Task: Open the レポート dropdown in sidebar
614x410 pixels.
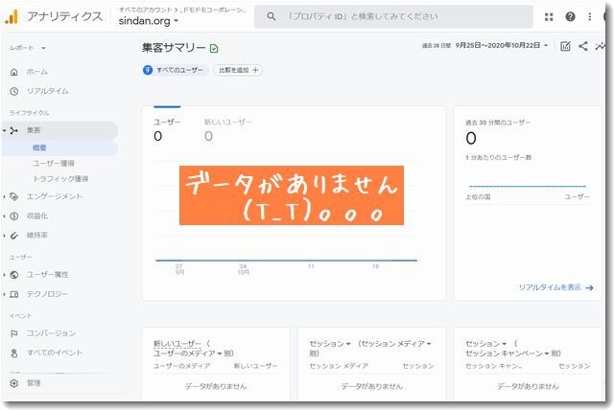Action: click(x=29, y=47)
